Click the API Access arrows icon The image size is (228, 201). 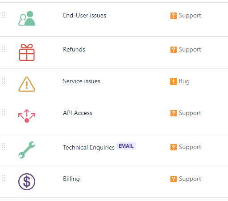click(27, 116)
